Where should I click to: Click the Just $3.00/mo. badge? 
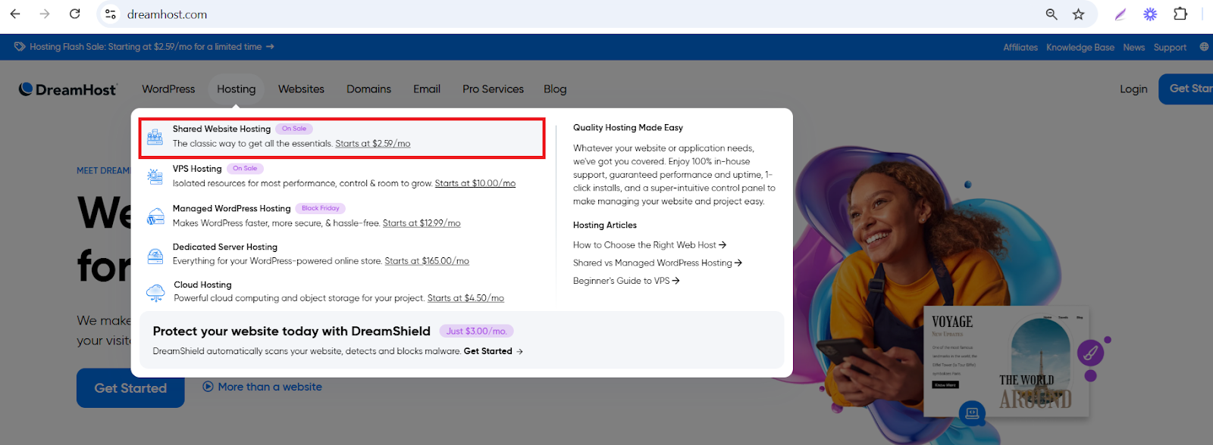click(476, 331)
